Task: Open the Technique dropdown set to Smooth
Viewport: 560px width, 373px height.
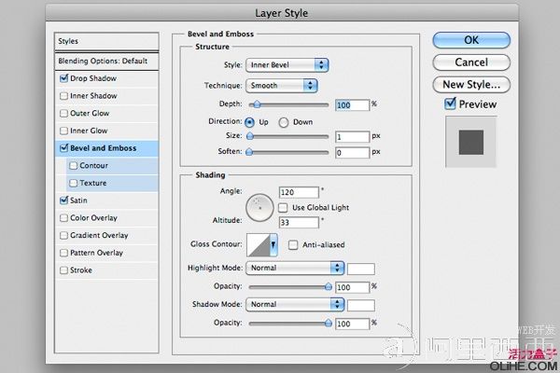Action: (282, 85)
